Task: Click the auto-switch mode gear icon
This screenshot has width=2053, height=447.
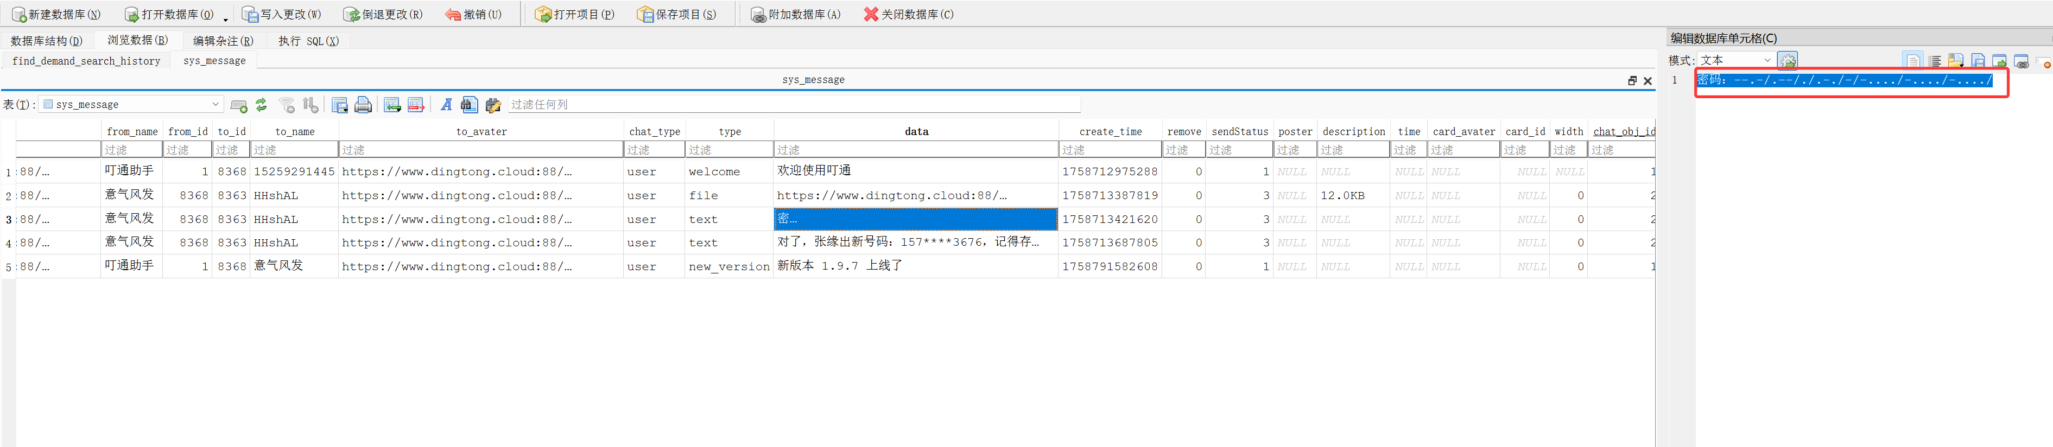Action: 1788,61
